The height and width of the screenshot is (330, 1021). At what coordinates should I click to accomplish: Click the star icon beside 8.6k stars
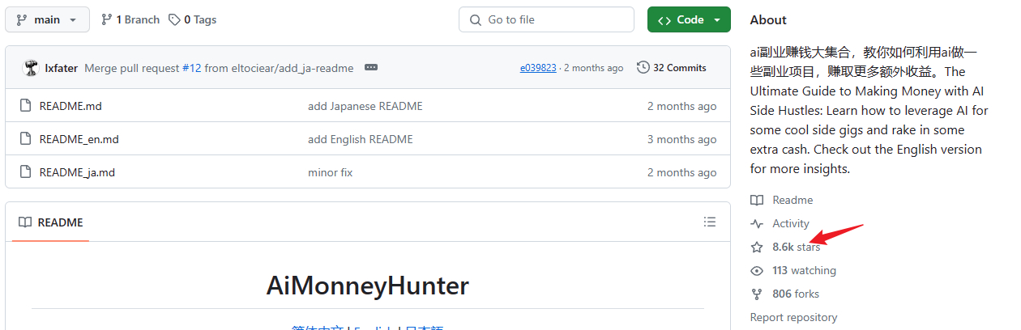[757, 247]
